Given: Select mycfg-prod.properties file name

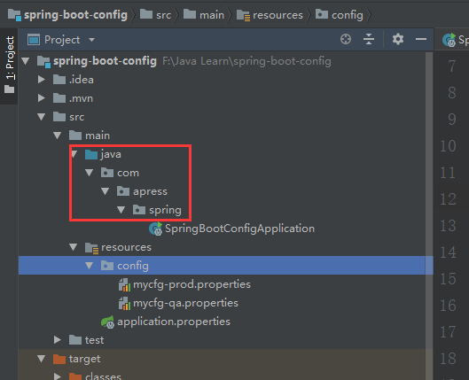Looking at the screenshot, I should (192, 284).
